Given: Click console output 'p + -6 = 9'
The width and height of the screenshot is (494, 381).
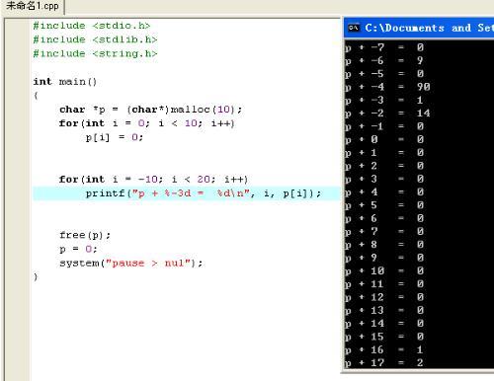Looking at the screenshot, I should (x=384, y=61).
